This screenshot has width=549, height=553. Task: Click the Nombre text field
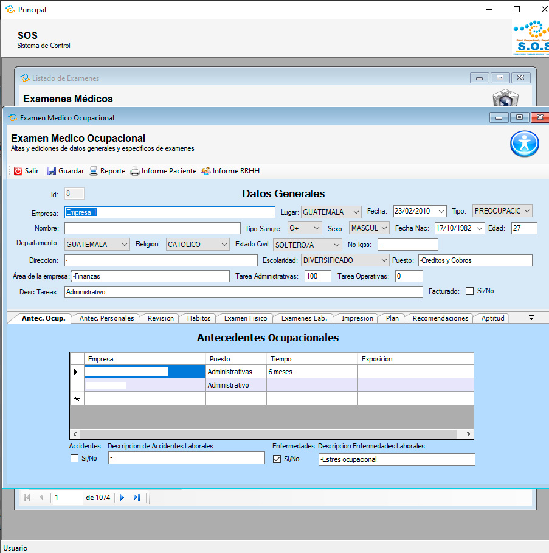coord(152,228)
